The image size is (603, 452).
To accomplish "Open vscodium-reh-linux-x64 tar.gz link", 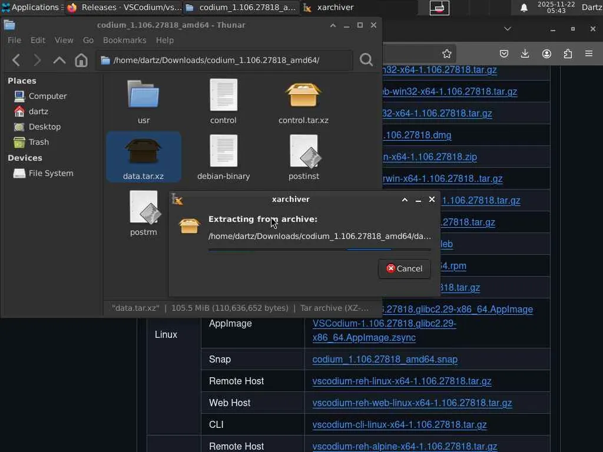I will pos(402,381).
